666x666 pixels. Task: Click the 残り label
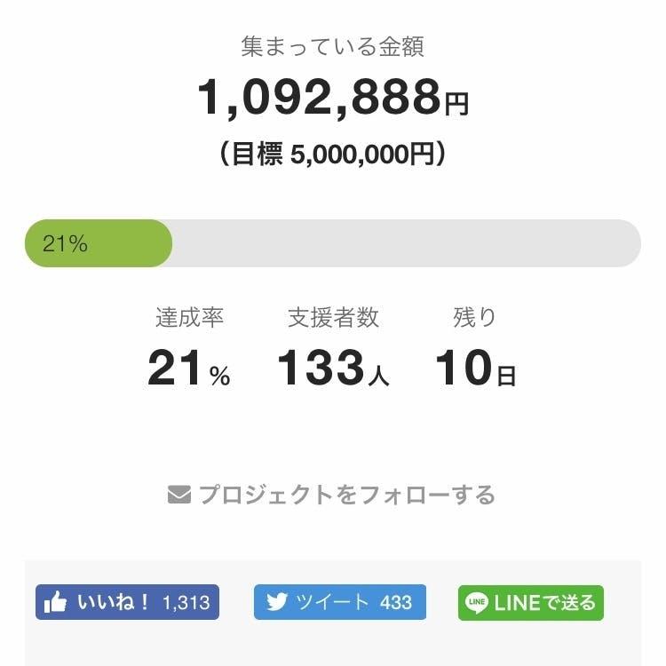[475, 318]
